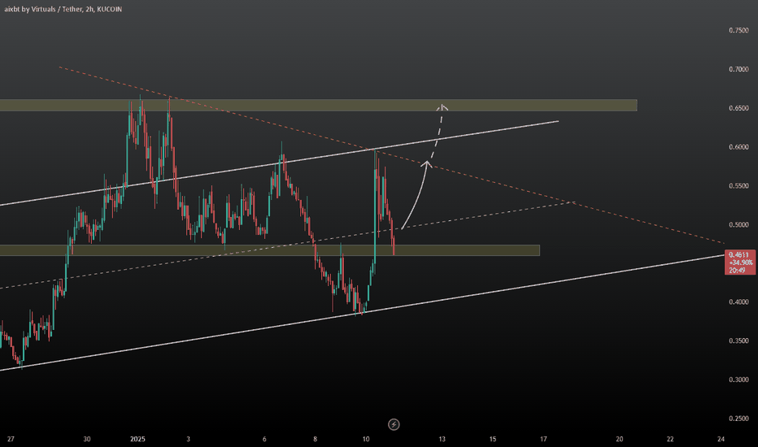The height and width of the screenshot is (447, 758).
Task: Click date label 27 on time axis
Action: point(11,439)
